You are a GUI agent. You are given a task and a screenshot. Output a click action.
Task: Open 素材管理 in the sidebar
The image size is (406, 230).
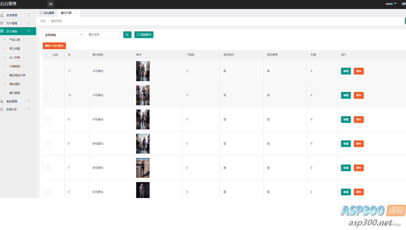(14, 93)
